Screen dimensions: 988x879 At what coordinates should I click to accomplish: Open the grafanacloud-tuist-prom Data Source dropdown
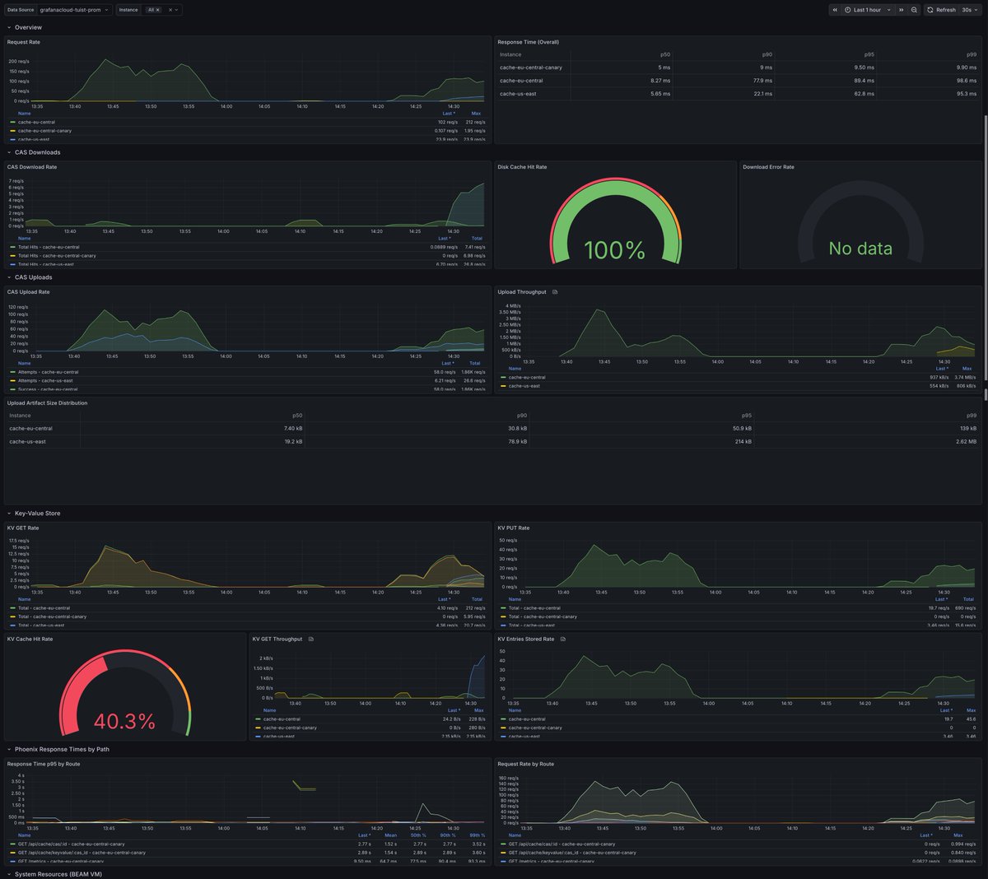[x=70, y=10]
